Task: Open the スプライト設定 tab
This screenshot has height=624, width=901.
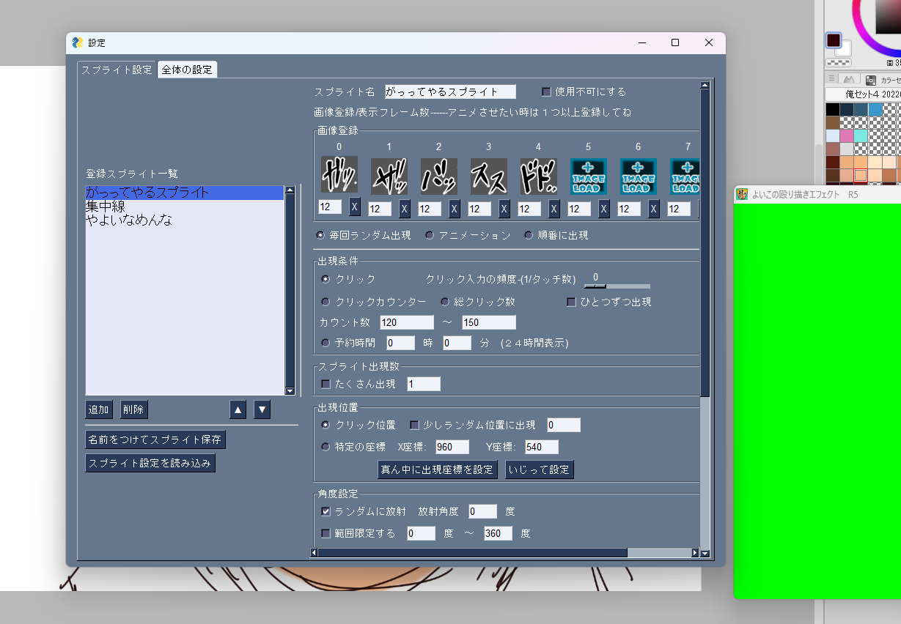Action: click(117, 70)
